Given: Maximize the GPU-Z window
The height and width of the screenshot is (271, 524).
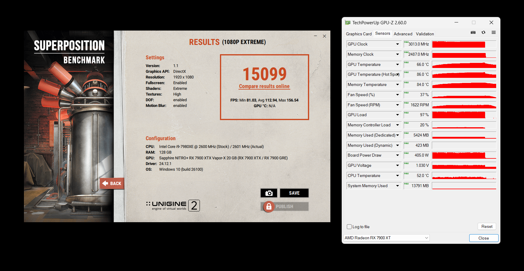Looking at the screenshot, I should point(474,22).
